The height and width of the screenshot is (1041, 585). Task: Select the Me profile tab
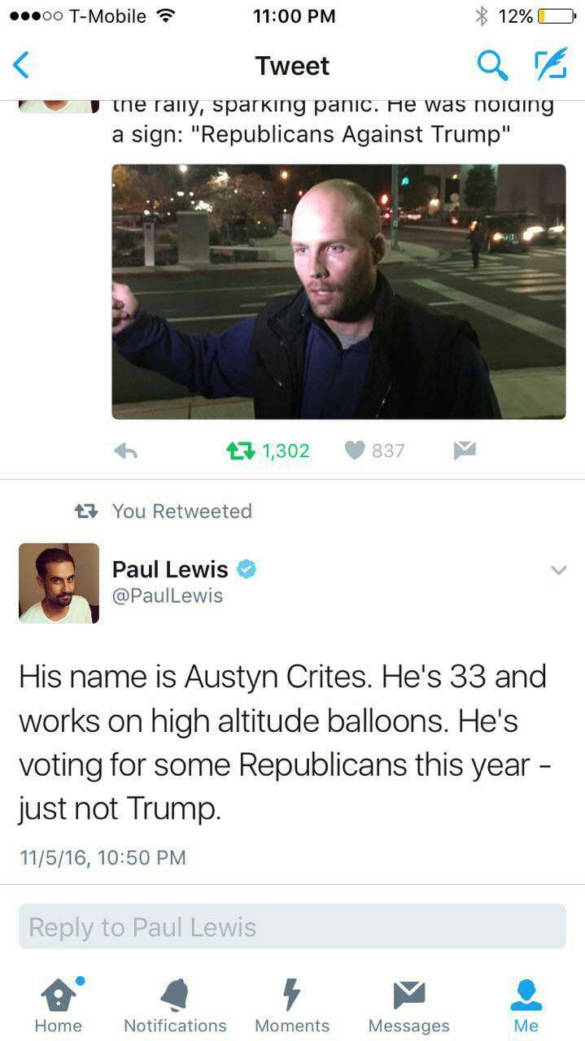pyautogui.click(x=526, y=1005)
